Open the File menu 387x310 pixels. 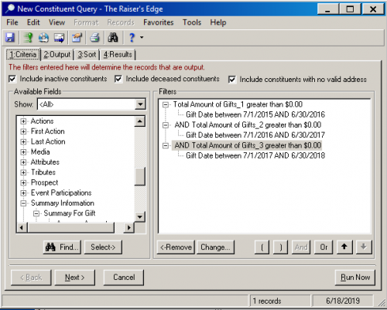pyautogui.click(x=12, y=22)
